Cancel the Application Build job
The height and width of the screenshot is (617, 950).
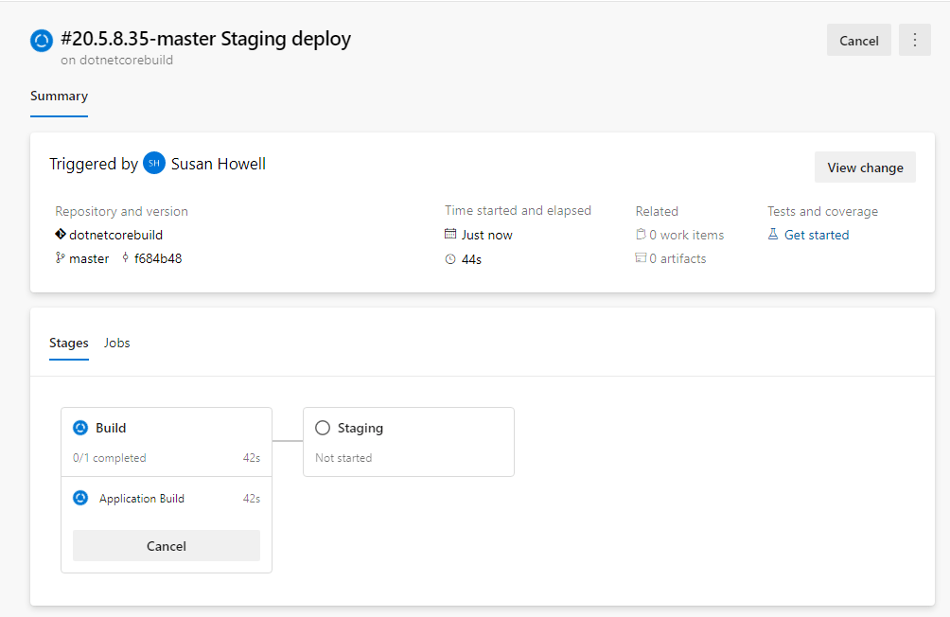point(166,545)
